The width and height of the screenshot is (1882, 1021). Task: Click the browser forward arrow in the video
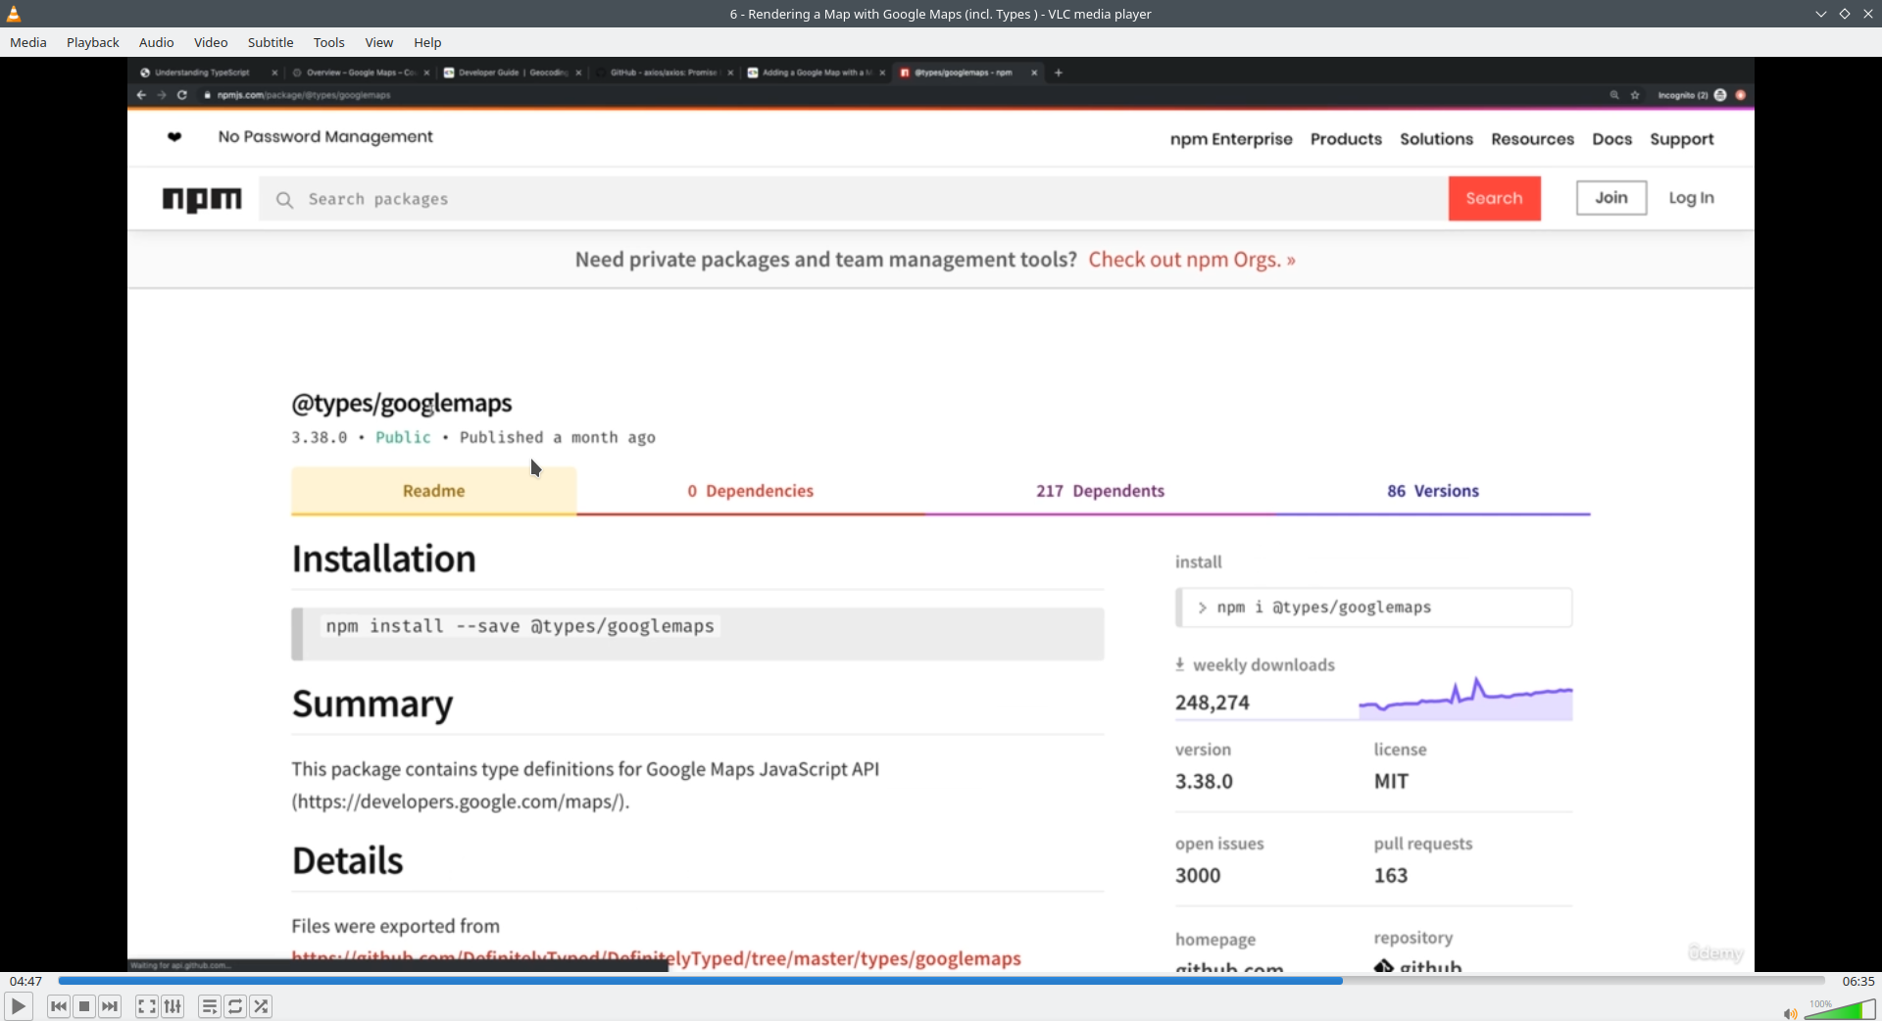pos(162,95)
